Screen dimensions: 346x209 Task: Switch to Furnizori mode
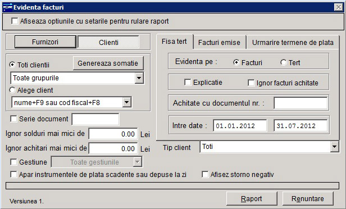click(x=45, y=42)
